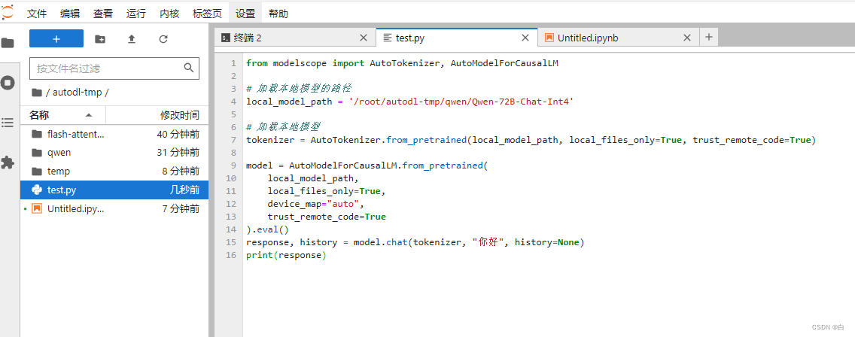Close the 终端 2 tab
The width and height of the screenshot is (855, 337).
click(364, 38)
